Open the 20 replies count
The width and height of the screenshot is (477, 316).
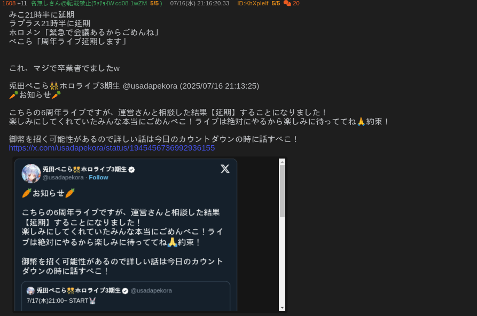[296, 3]
